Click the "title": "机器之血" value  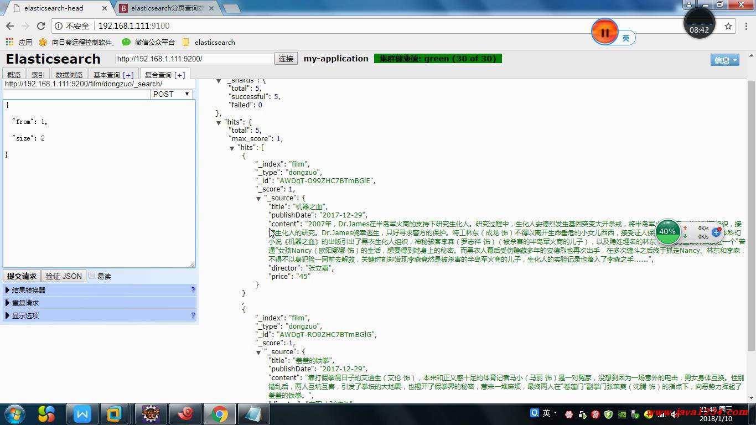(309, 206)
